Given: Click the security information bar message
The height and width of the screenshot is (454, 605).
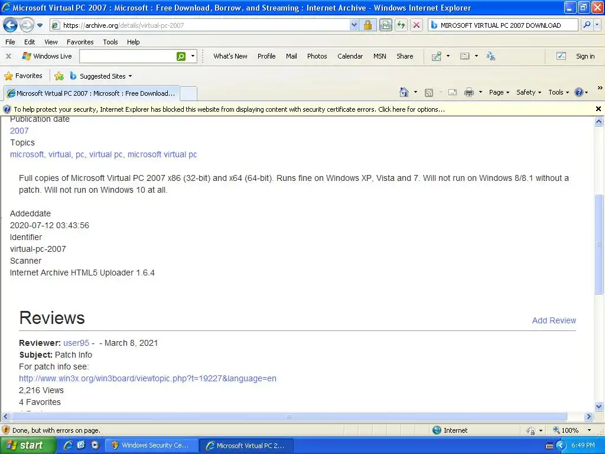Looking at the screenshot, I should click(229, 109).
